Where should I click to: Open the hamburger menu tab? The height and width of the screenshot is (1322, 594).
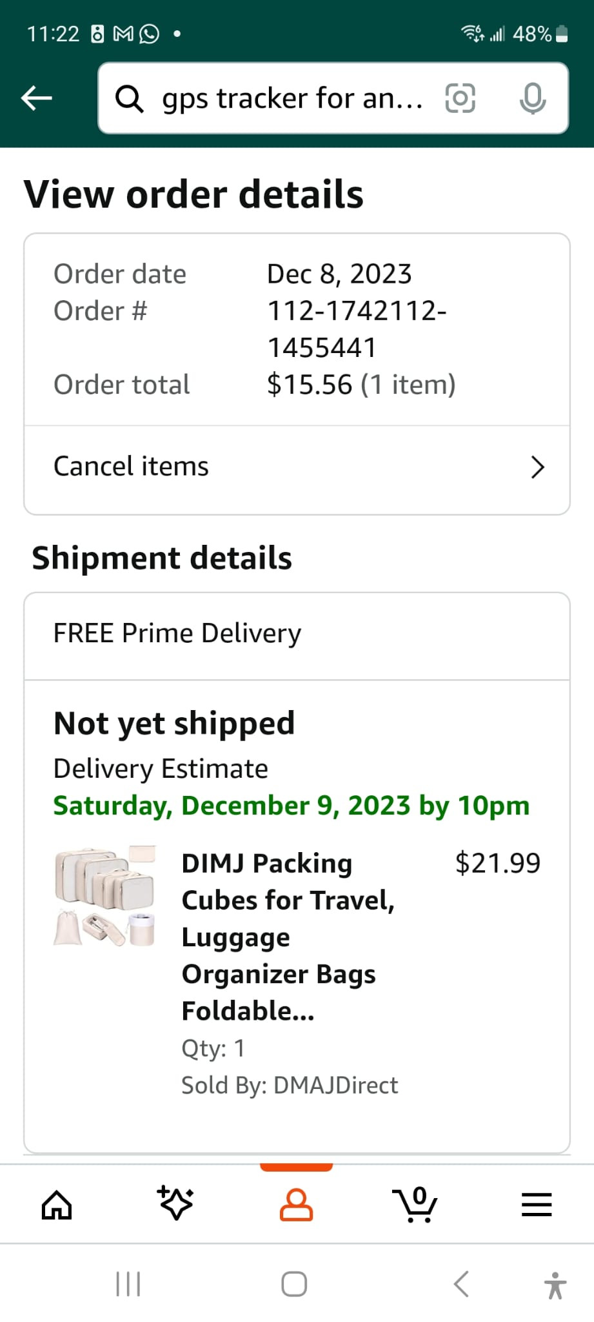(536, 1205)
